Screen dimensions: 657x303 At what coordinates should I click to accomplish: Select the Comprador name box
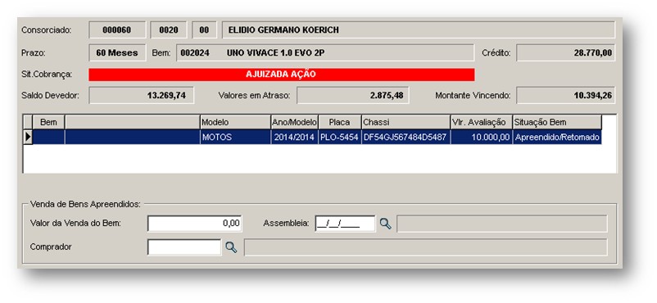426,246
